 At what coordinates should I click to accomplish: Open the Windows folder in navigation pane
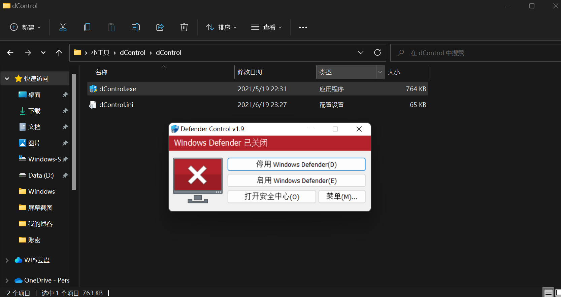[x=41, y=192]
